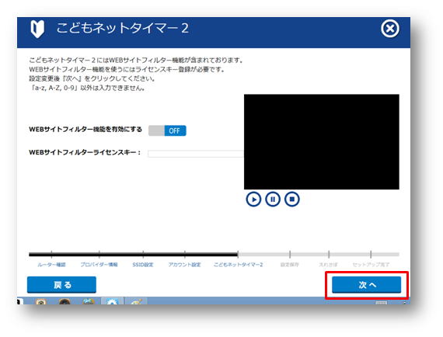
Task: Select the プロバイダー情報 progress step
Action: point(99,265)
